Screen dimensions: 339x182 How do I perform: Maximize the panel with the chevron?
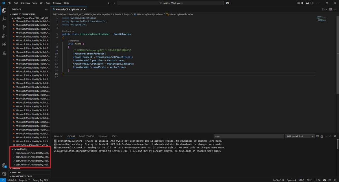click(331, 136)
